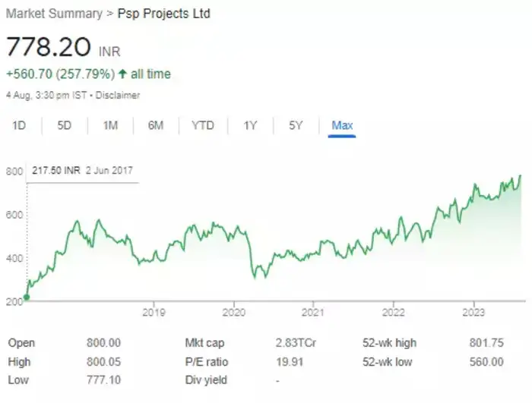Switch to the 1Y chart range
The width and height of the screenshot is (532, 403).
pos(250,126)
